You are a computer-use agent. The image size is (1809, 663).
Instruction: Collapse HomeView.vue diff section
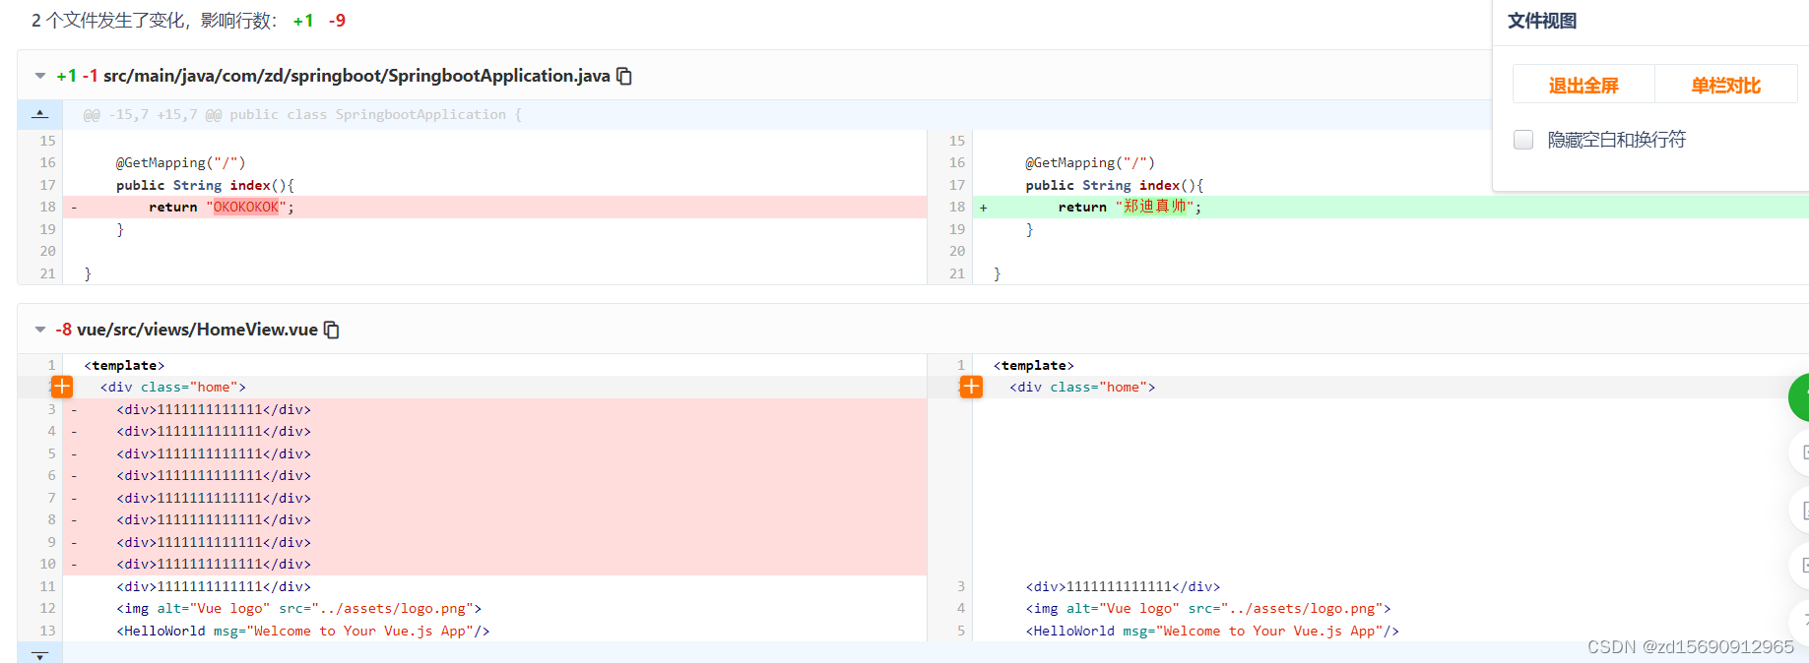point(40,330)
